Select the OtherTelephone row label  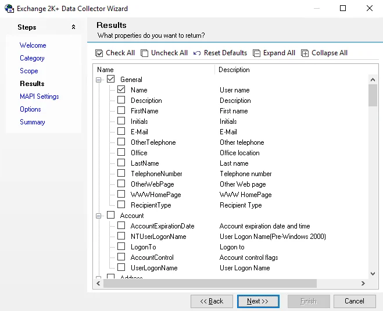click(x=153, y=142)
